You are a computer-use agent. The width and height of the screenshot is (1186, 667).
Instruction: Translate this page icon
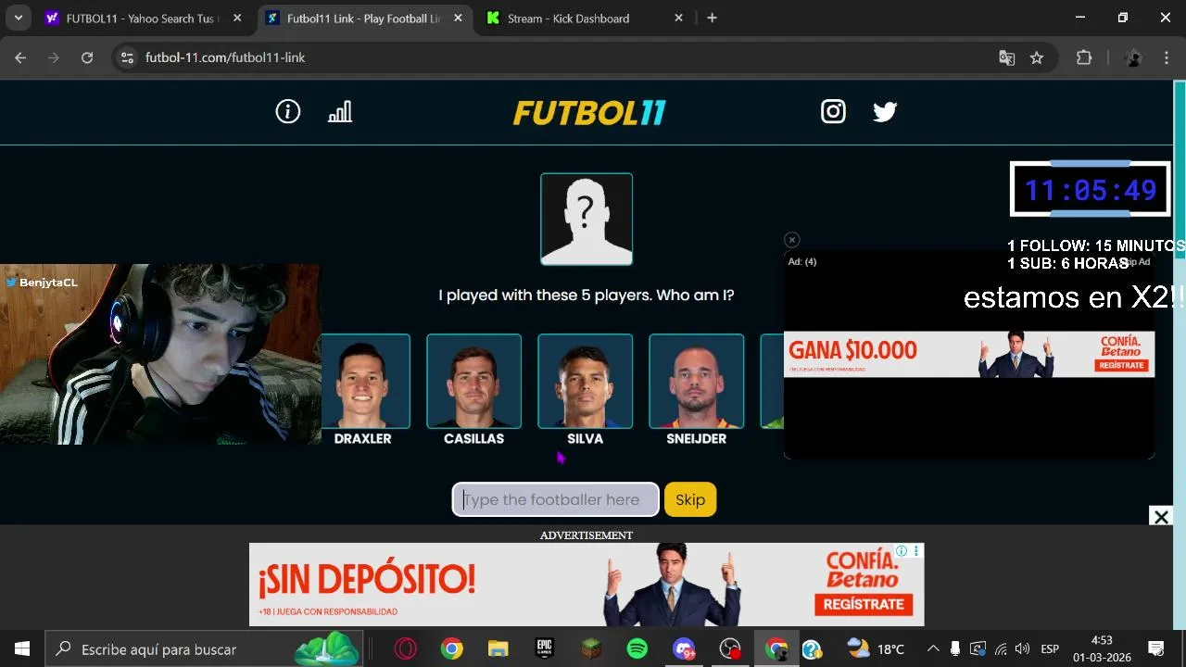pos(1007,57)
